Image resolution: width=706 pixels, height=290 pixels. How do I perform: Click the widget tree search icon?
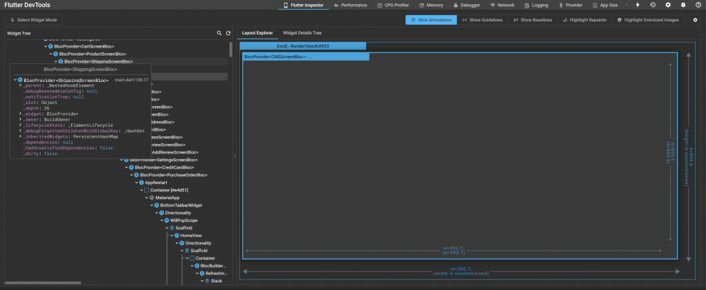click(x=219, y=33)
